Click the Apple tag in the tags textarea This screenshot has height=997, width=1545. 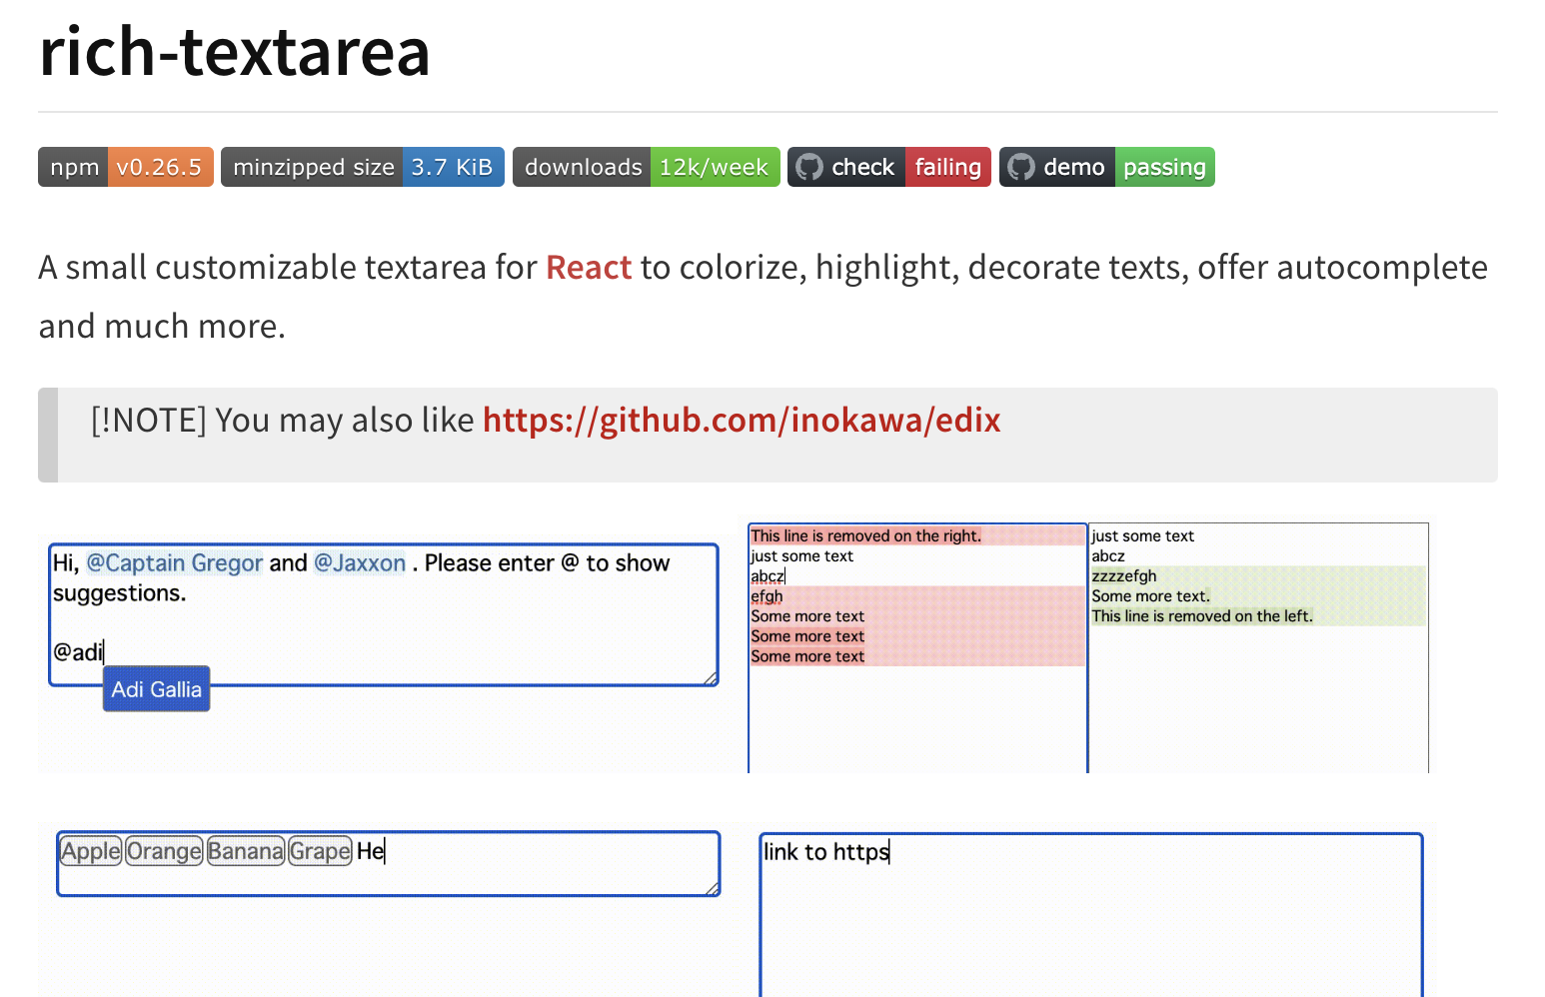[91, 851]
